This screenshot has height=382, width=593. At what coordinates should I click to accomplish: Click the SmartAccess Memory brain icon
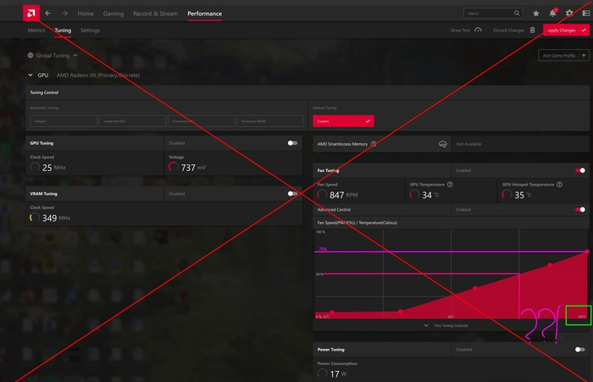coord(442,144)
